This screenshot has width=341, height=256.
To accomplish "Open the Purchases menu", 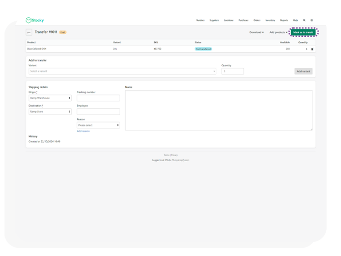I will (x=243, y=20).
